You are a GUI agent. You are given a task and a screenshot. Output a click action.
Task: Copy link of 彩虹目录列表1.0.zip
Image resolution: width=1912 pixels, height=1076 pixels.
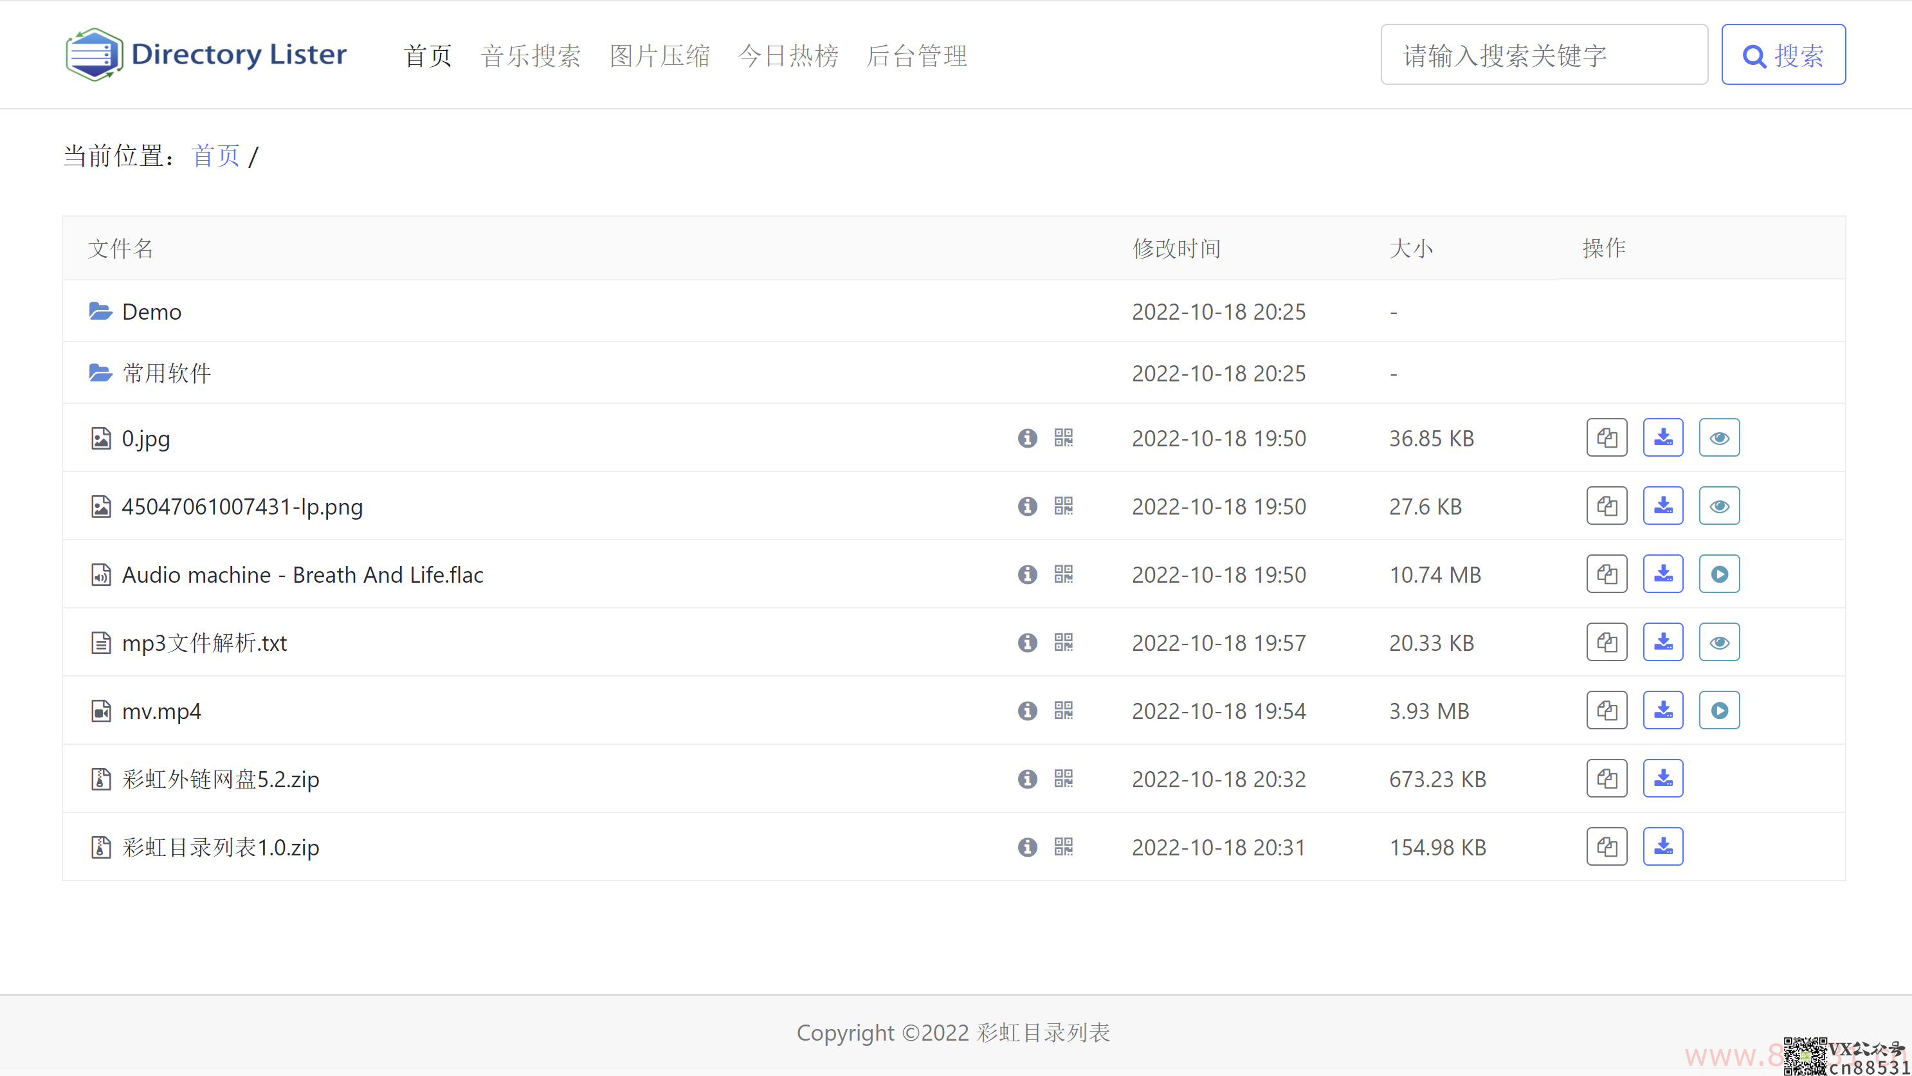pos(1607,846)
